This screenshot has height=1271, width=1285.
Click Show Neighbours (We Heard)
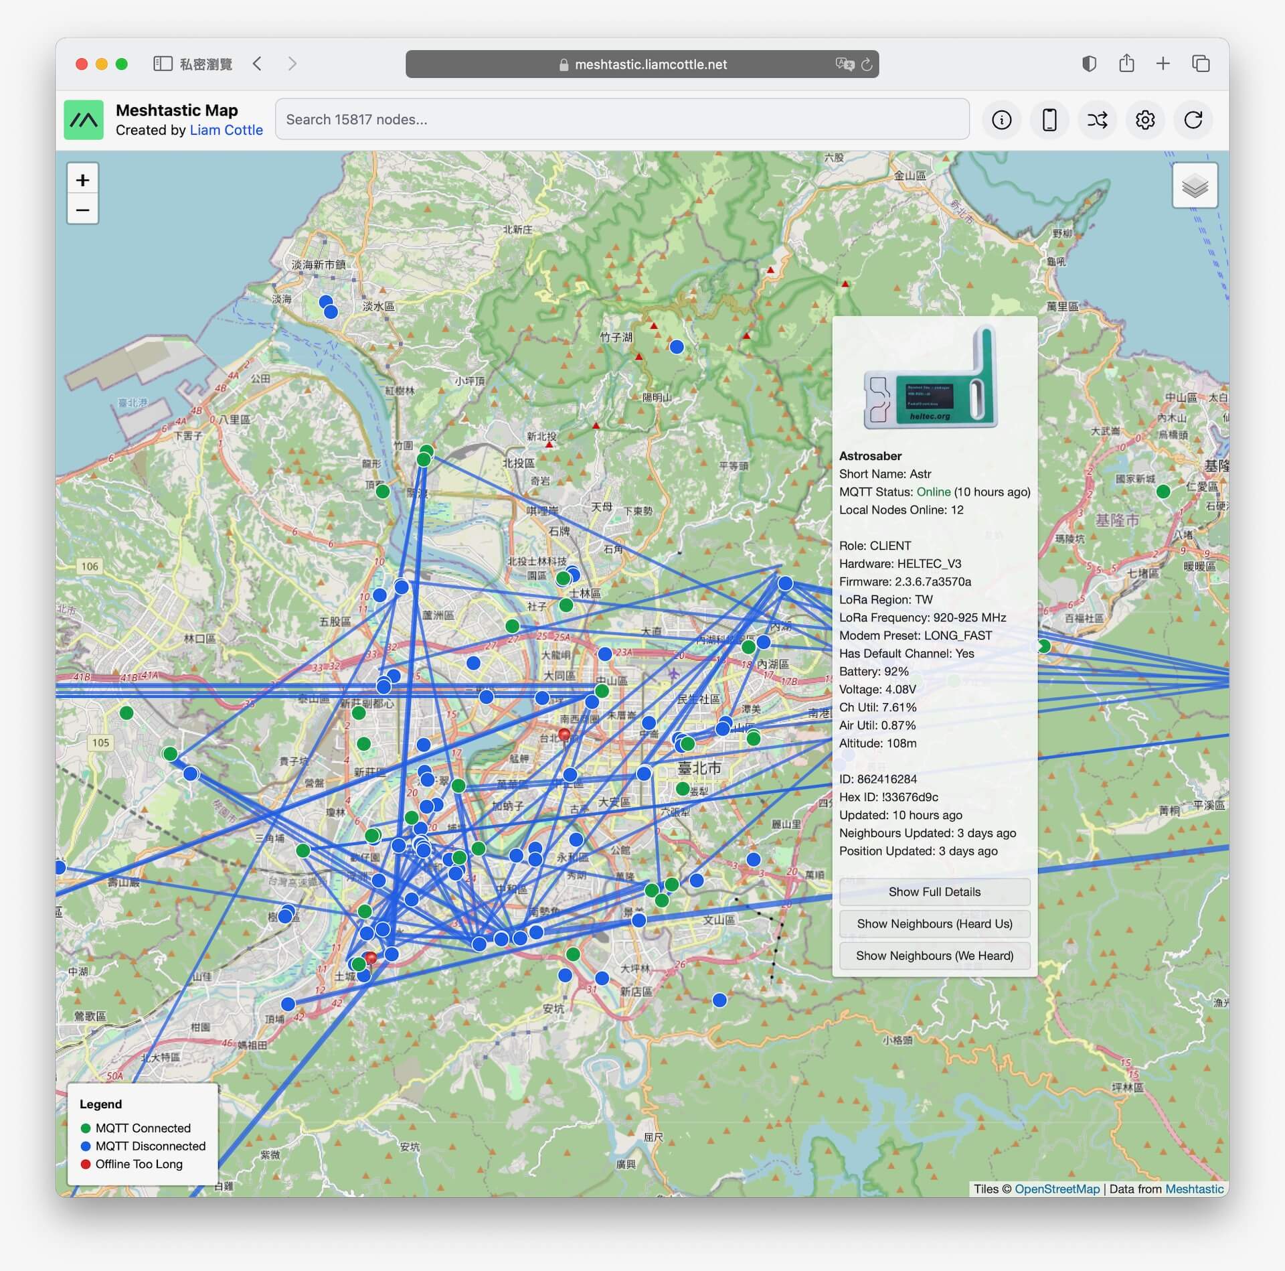(x=934, y=956)
